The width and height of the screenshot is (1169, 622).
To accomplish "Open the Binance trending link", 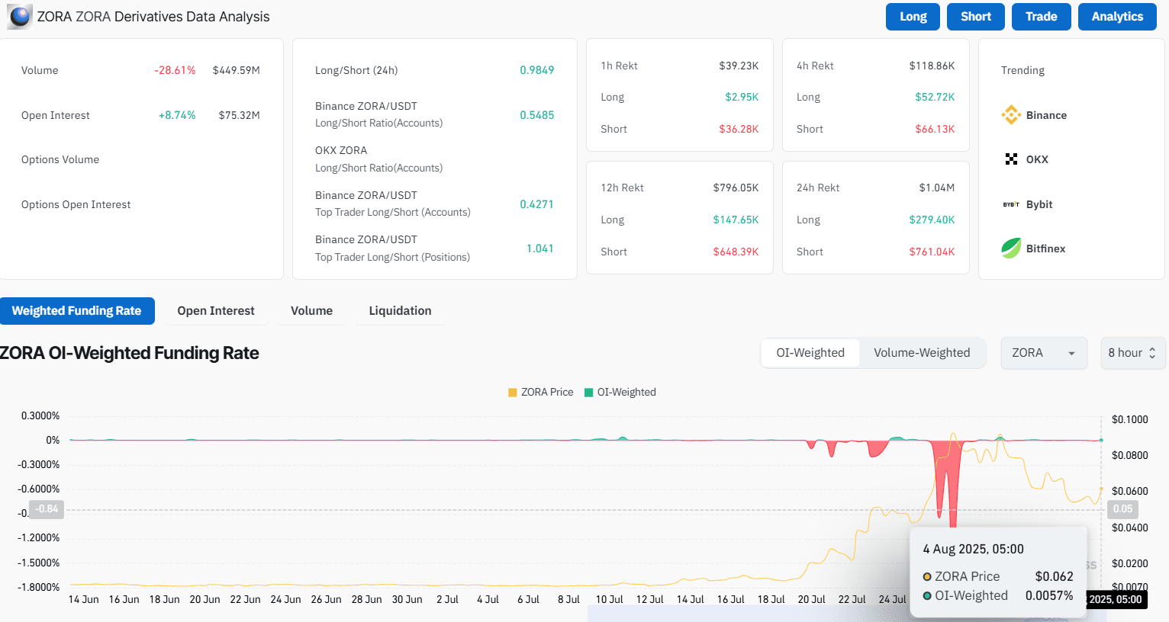I will tap(1046, 115).
